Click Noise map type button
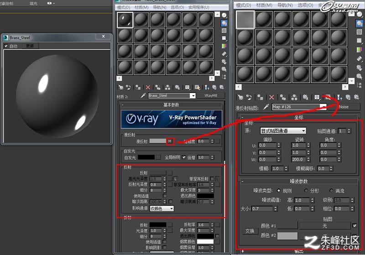Screen dimensions: 365x255 (x=344, y=107)
